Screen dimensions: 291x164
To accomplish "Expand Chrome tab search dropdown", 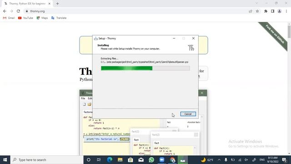I will click(x=256, y=3).
